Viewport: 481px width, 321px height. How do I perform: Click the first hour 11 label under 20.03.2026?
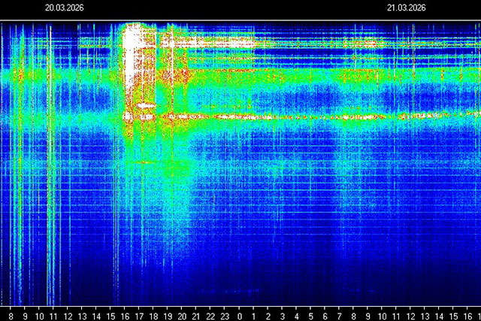point(53,315)
